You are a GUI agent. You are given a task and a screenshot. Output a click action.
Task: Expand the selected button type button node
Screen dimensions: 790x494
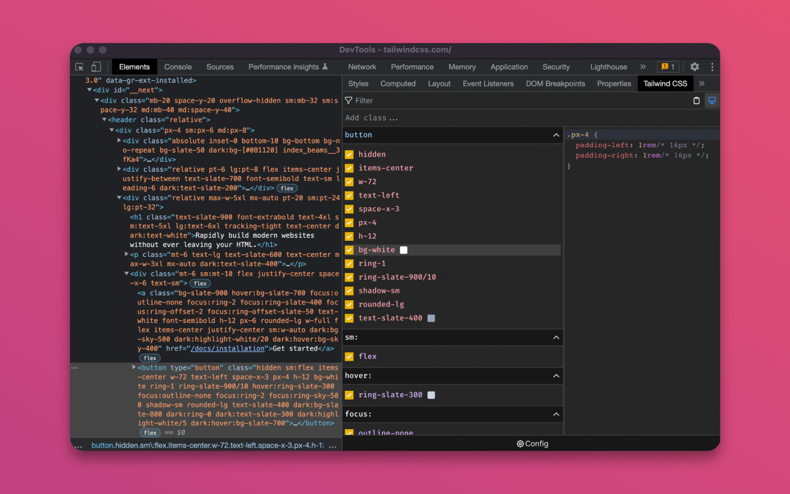[134, 367]
